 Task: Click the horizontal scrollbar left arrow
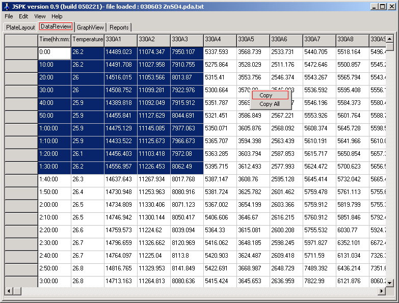[9, 291]
